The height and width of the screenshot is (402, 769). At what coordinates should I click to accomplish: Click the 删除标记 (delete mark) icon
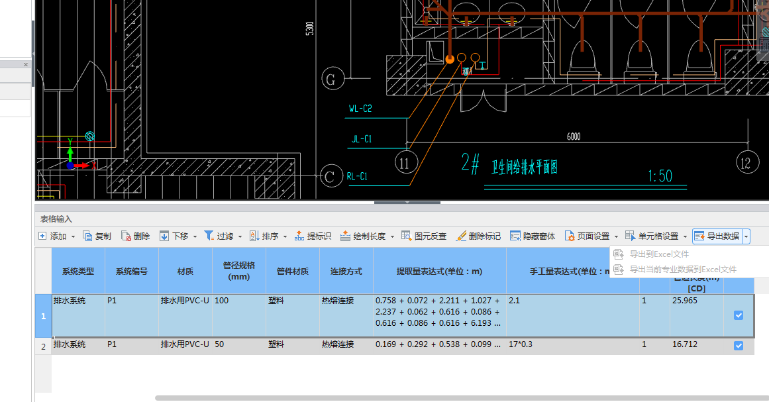coord(461,236)
